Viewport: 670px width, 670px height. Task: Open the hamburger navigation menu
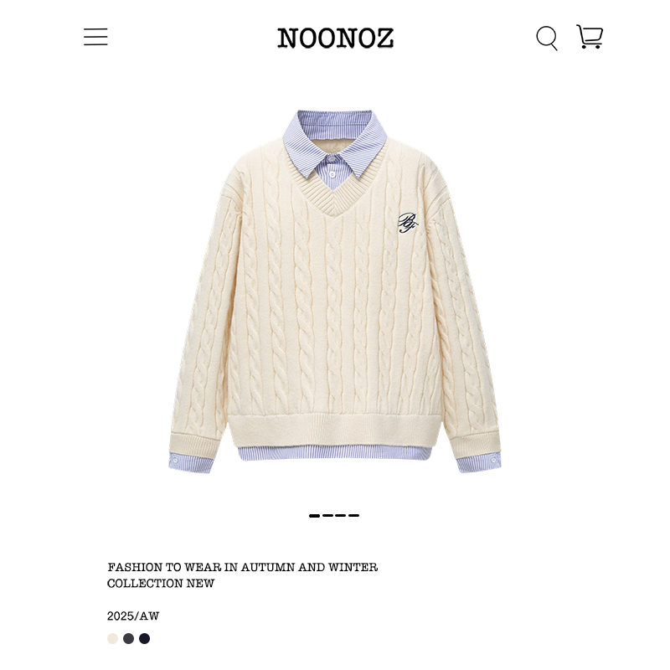tap(95, 37)
